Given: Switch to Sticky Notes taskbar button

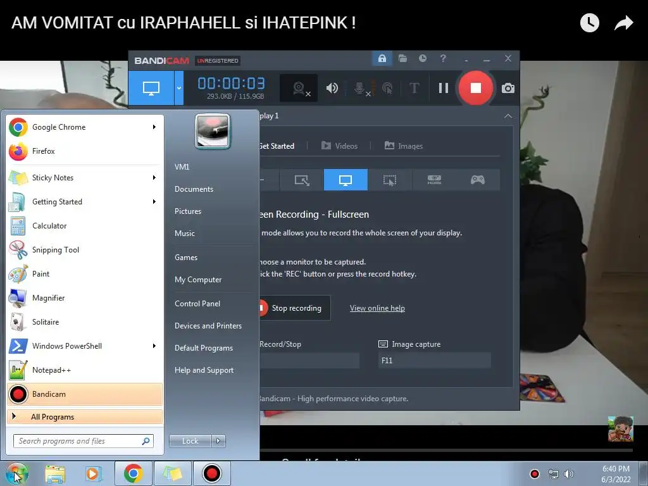Looking at the screenshot, I should coord(172,473).
